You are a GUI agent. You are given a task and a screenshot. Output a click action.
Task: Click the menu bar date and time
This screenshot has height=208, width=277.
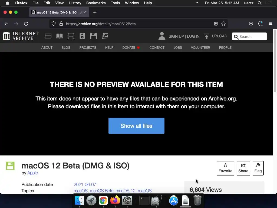222,3
